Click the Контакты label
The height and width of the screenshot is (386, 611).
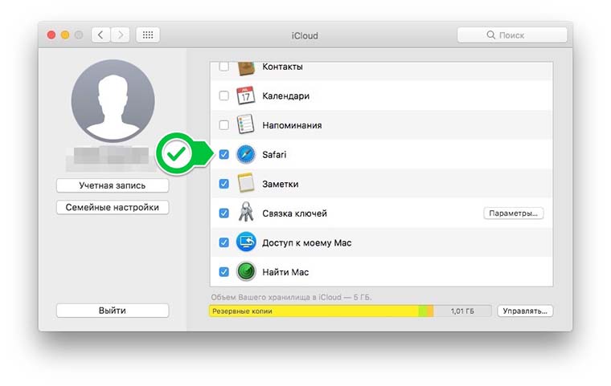(x=282, y=67)
